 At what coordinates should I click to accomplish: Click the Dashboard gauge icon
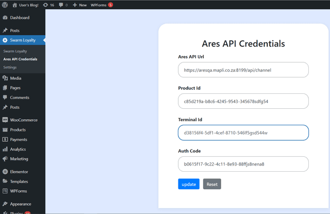pos(5,18)
